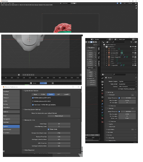Open the View Layer properties tab icon
The width and height of the screenshot is (143, 162).
coord(102,87)
